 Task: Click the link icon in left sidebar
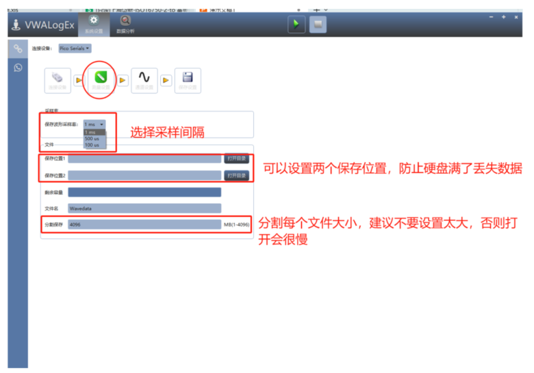point(18,49)
